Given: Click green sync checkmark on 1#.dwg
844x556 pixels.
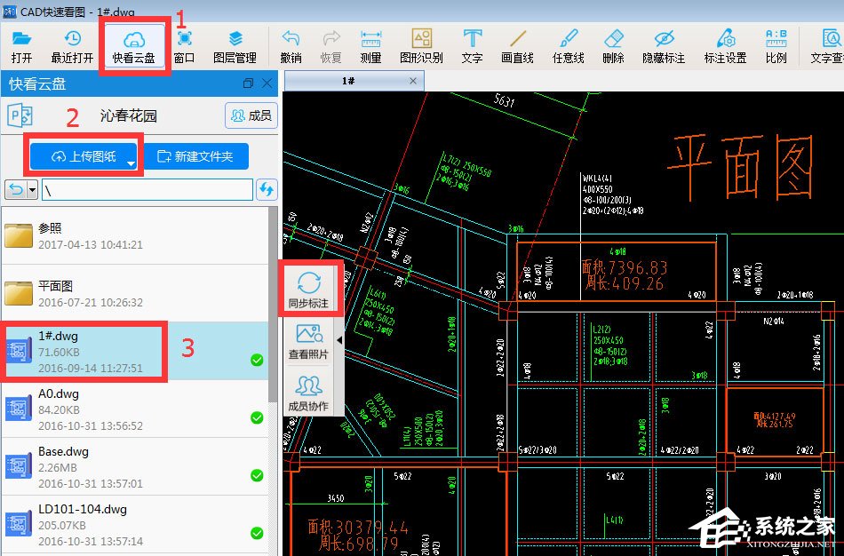Looking at the screenshot, I should [257, 360].
